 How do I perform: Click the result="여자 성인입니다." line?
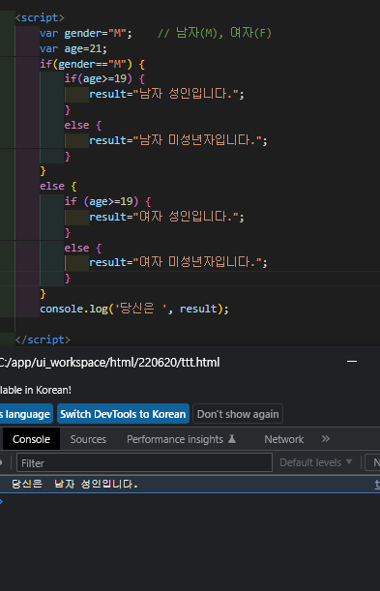coord(166,217)
